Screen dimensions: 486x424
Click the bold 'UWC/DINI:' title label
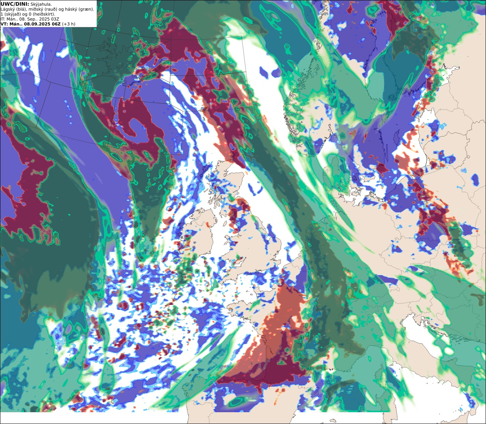click(x=15, y=4)
